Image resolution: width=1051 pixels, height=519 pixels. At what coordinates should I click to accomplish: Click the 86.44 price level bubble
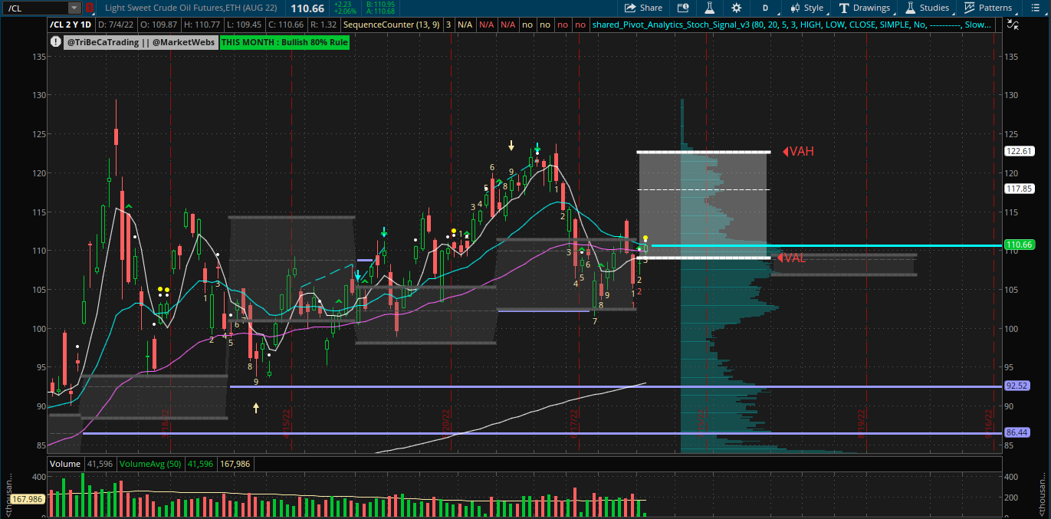pos(1016,433)
